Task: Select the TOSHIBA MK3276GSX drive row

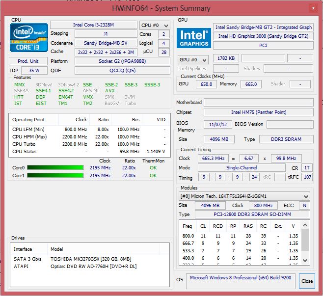Action: coord(90,259)
